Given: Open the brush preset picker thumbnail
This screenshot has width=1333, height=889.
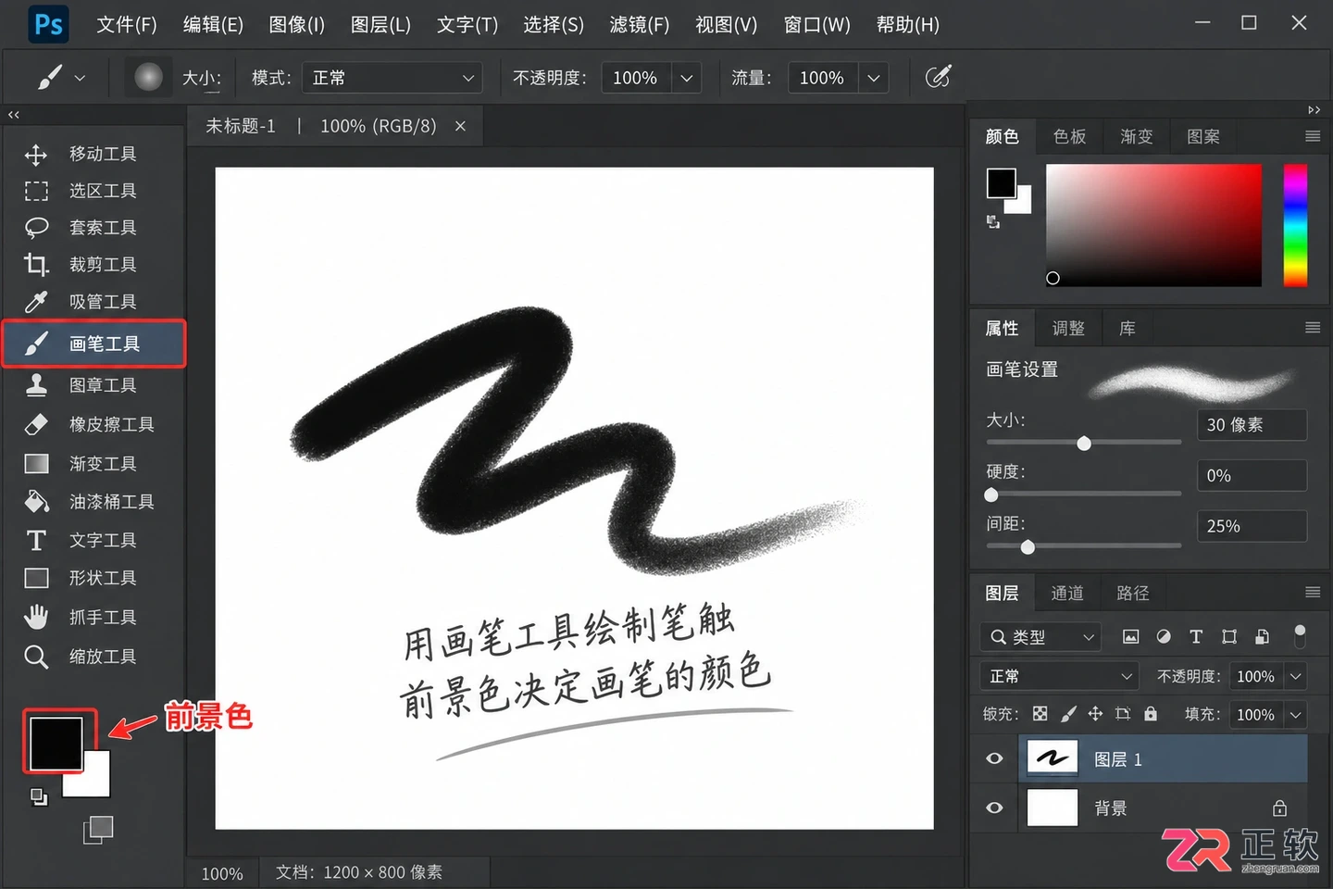Looking at the screenshot, I should (x=148, y=78).
